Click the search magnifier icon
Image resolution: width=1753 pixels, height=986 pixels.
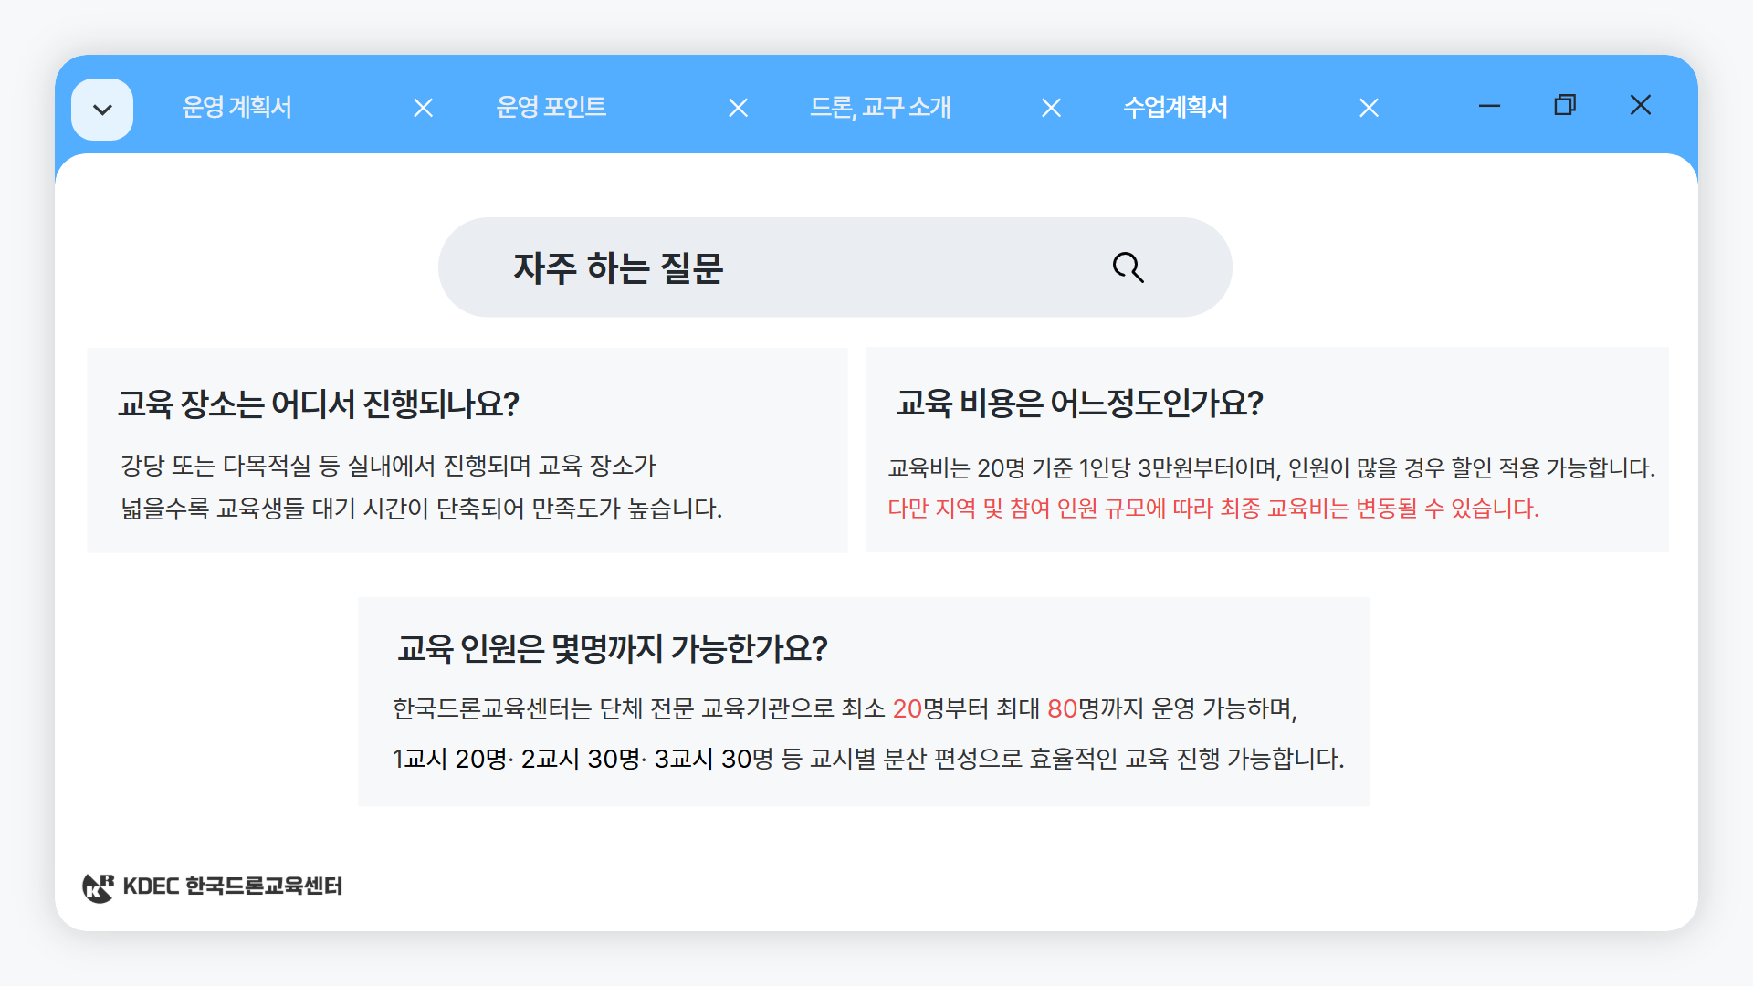click(1128, 267)
